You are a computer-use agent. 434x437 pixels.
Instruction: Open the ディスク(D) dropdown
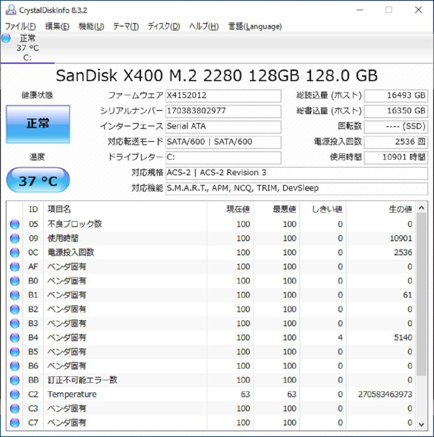[164, 26]
